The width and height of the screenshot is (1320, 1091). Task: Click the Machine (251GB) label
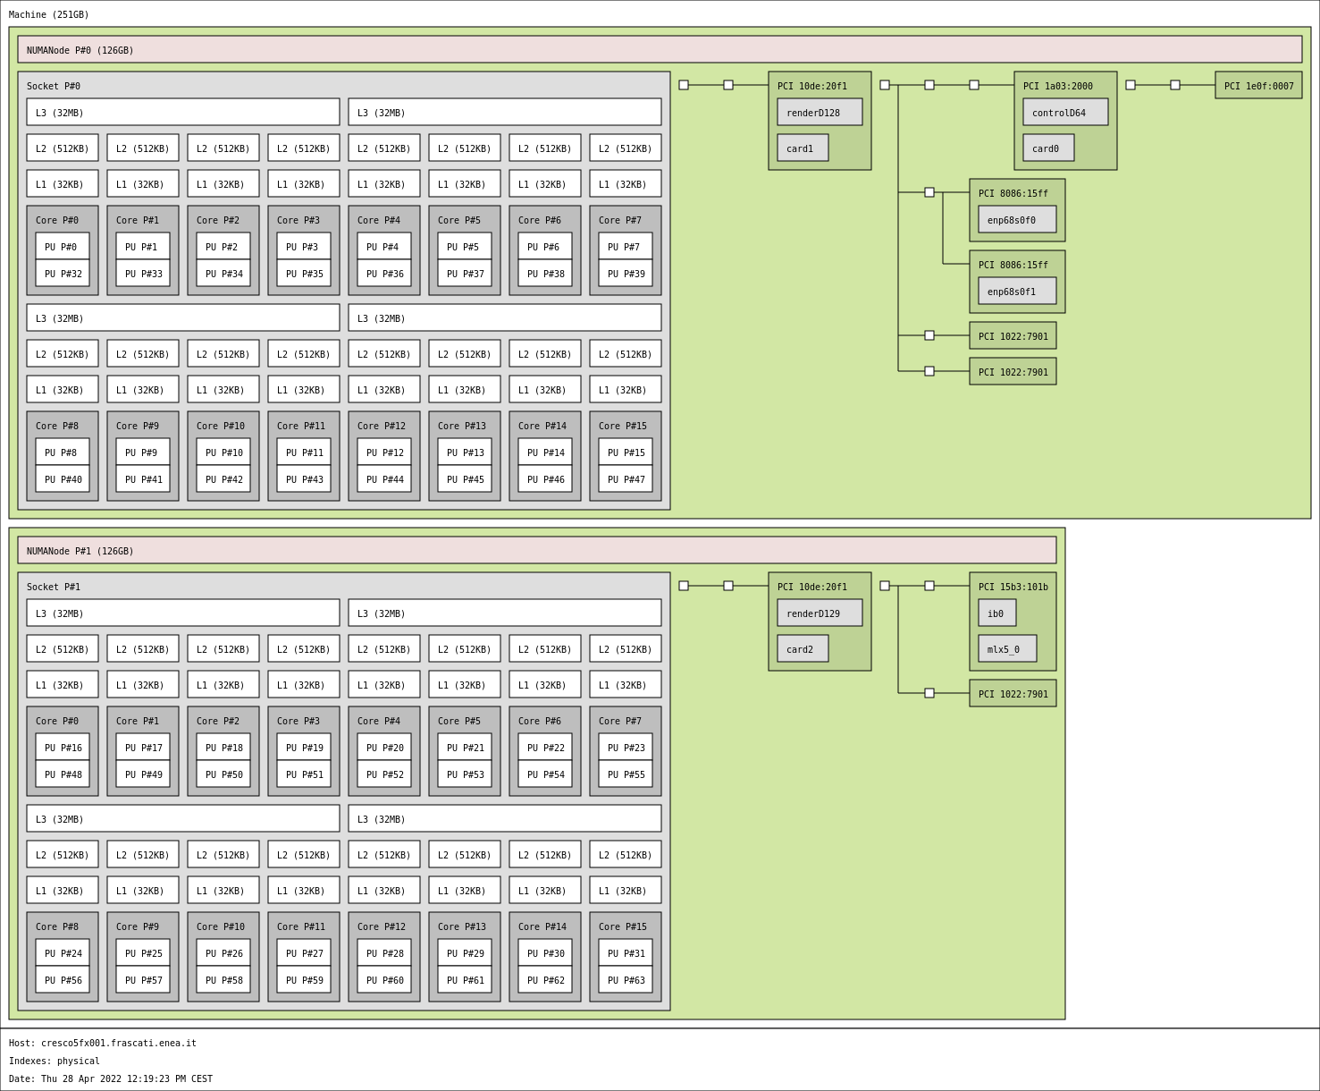pyautogui.click(x=49, y=14)
